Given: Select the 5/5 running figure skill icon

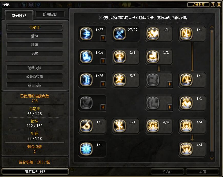Looking at the screenshot, I should pyautogui.click(x=119, y=80).
